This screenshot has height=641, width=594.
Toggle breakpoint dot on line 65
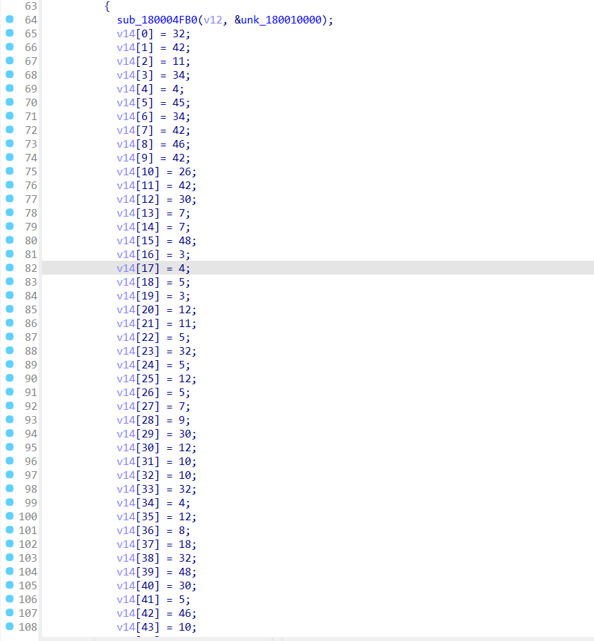click(x=10, y=33)
